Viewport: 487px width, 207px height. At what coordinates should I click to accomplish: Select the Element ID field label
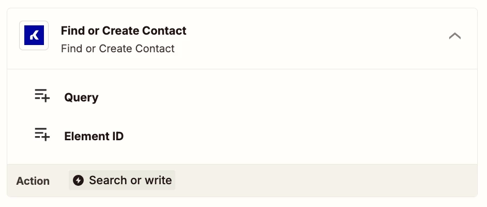[x=94, y=136]
